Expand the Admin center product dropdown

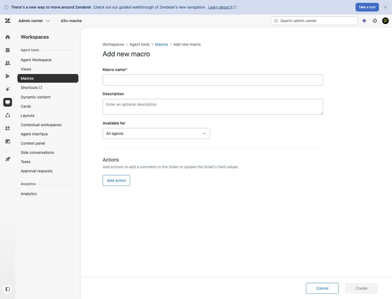pyautogui.click(x=34, y=21)
